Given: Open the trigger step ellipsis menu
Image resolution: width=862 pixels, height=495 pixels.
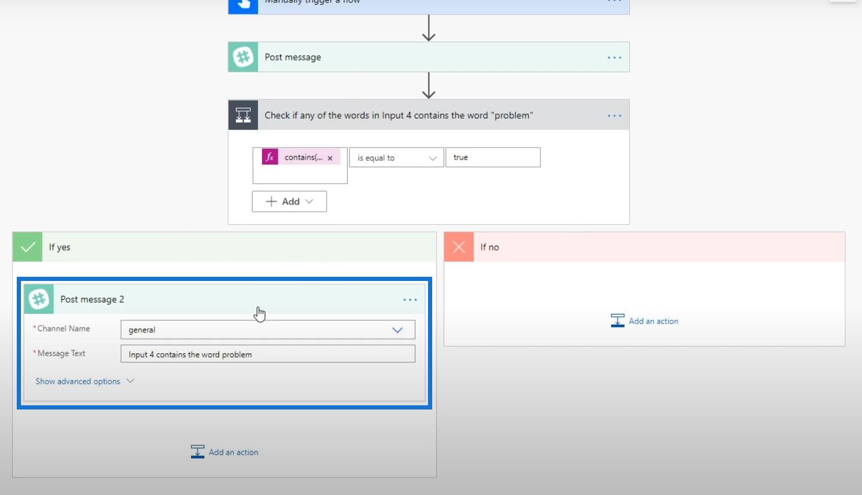Looking at the screenshot, I should coord(615,2).
